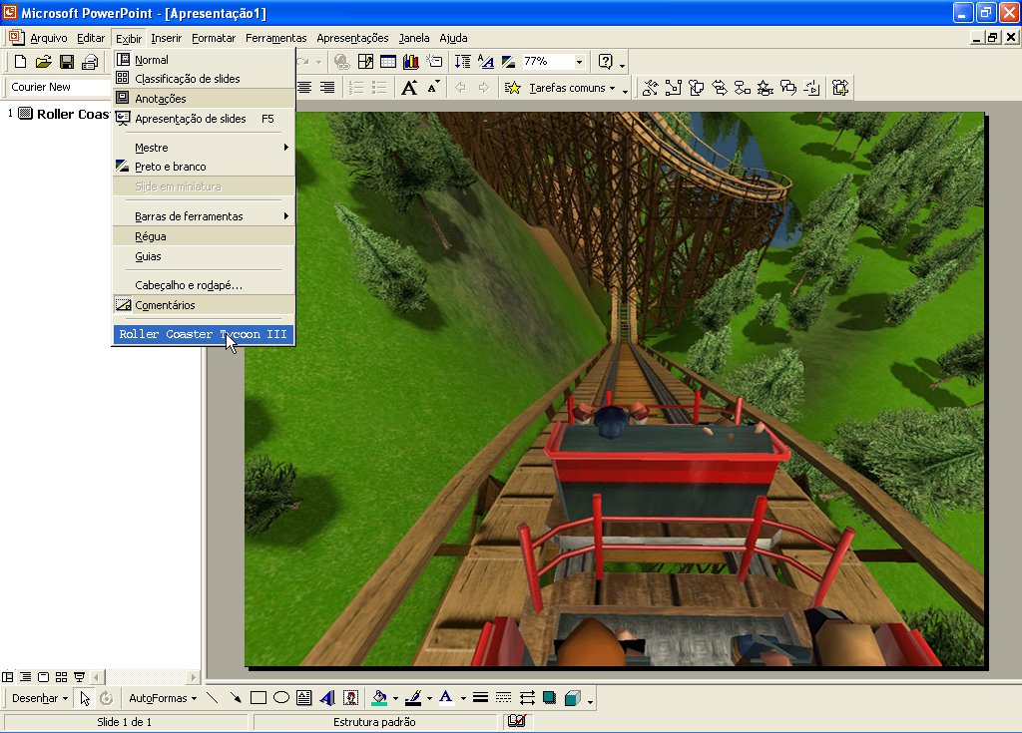Image resolution: width=1022 pixels, height=733 pixels.
Task: Click the Tables and Borders toolbar icon
Action: 365,62
